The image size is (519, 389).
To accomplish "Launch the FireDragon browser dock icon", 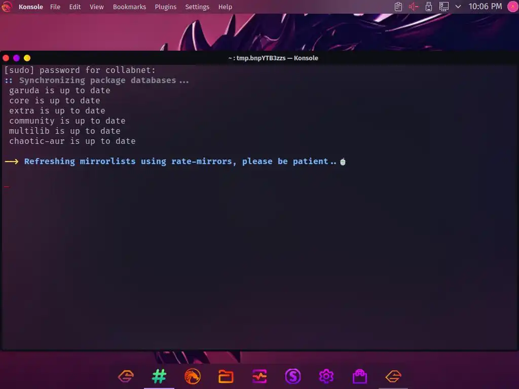I will pyautogui.click(x=193, y=376).
